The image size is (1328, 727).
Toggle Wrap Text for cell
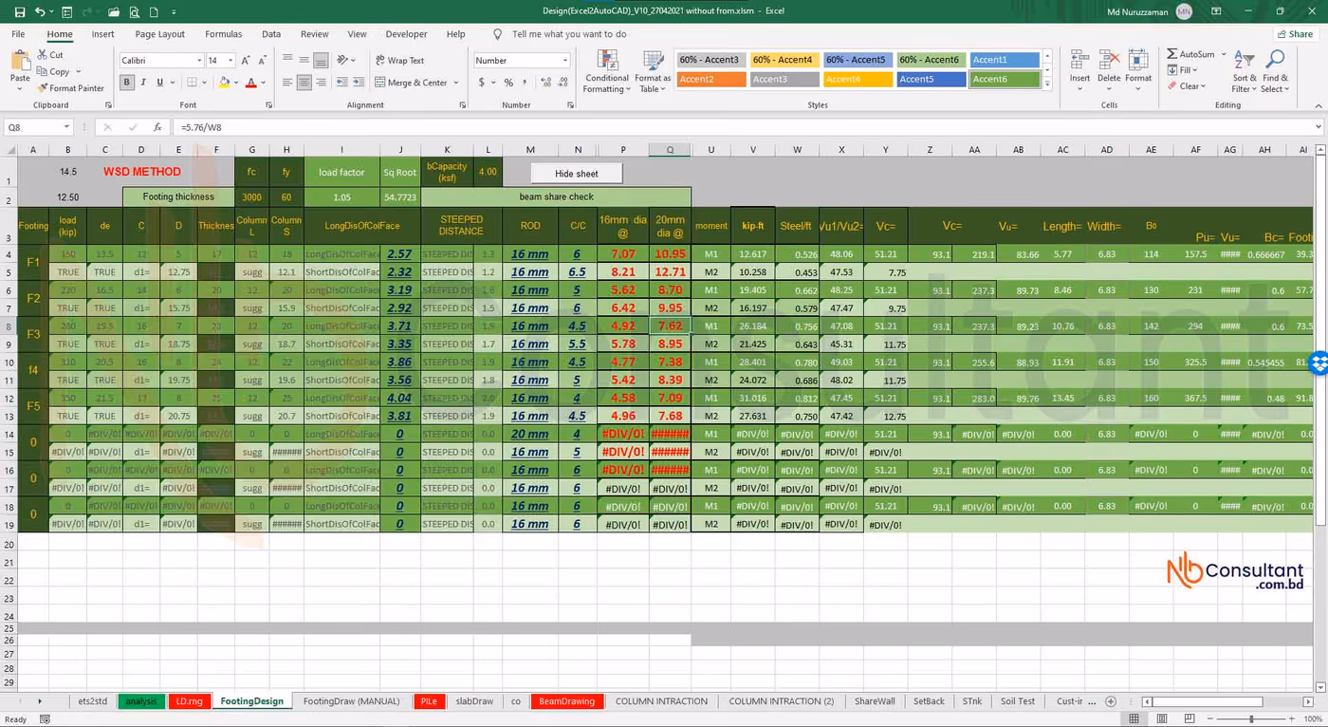(x=399, y=60)
